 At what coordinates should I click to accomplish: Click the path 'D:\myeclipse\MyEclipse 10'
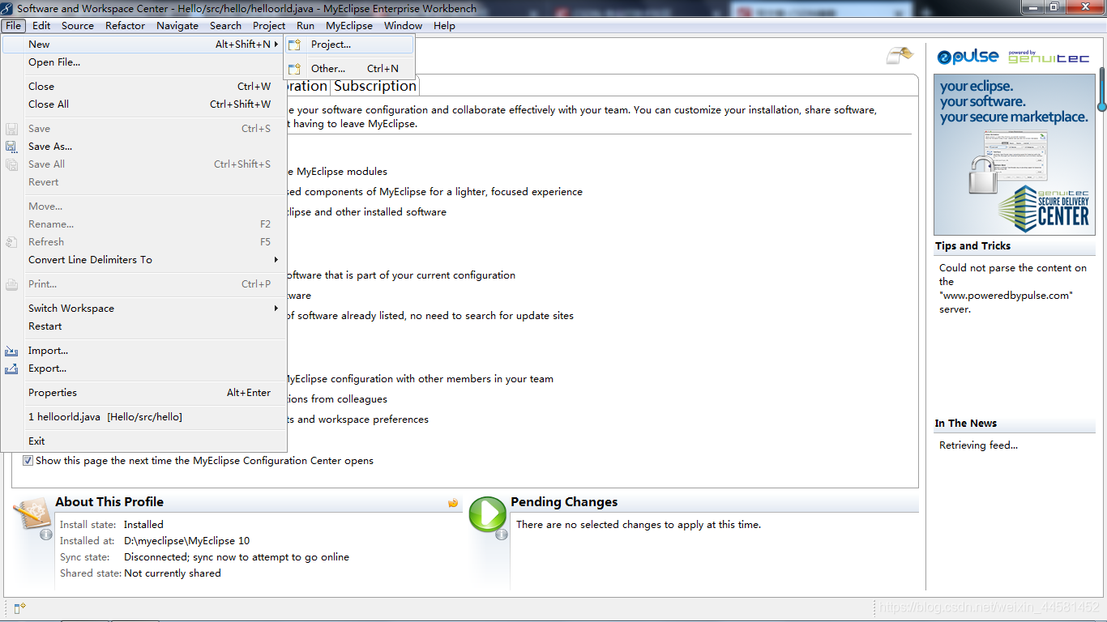pos(187,541)
